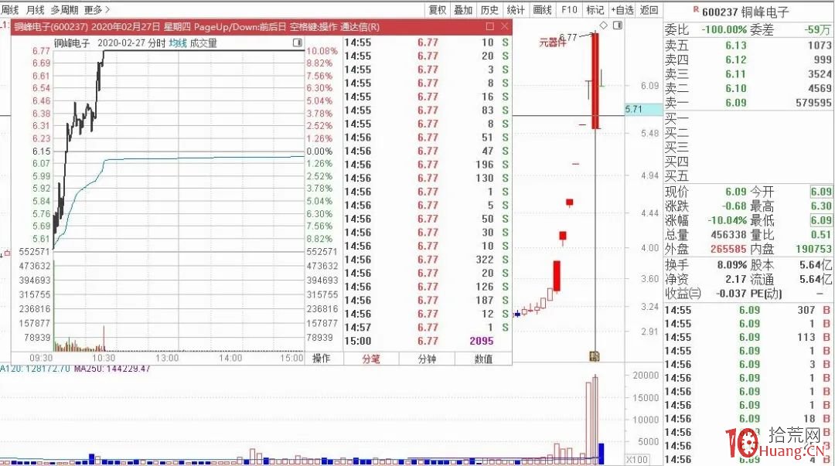Open the 复权 adjustment option

tap(437, 9)
